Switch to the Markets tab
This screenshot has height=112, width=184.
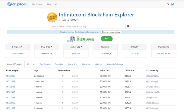[x=98, y=64]
